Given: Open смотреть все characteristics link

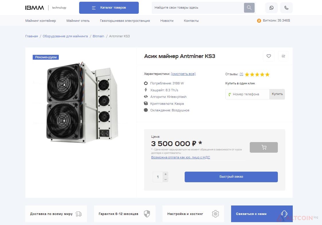Looking at the screenshot, I should click(x=183, y=74).
